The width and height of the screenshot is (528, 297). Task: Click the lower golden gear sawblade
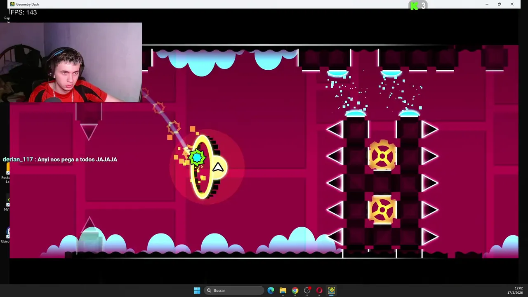(x=382, y=210)
